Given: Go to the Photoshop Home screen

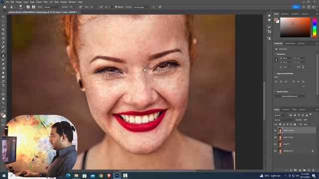Looking at the screenshot, I should click(4, 7).
